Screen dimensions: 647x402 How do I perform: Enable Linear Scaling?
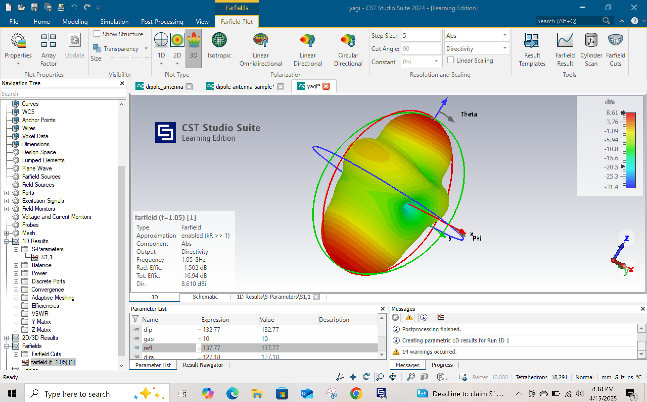450,60
